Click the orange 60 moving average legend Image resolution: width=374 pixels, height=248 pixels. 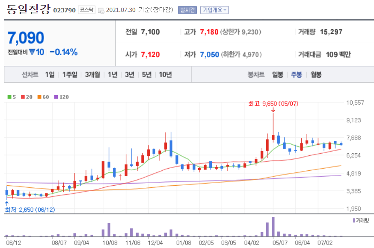tap(43, 97)
